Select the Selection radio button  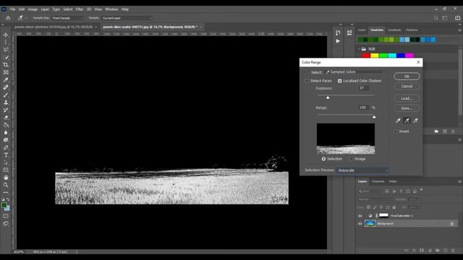coord(323,159)
